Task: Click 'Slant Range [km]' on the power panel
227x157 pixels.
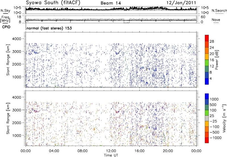Action: pyautogui.click(x=8, y=60)
